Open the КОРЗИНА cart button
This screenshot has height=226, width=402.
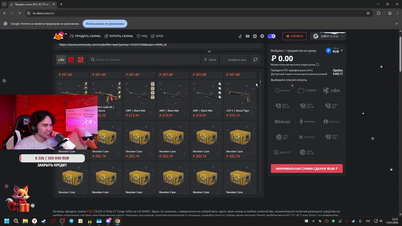(x=294, y=36)
